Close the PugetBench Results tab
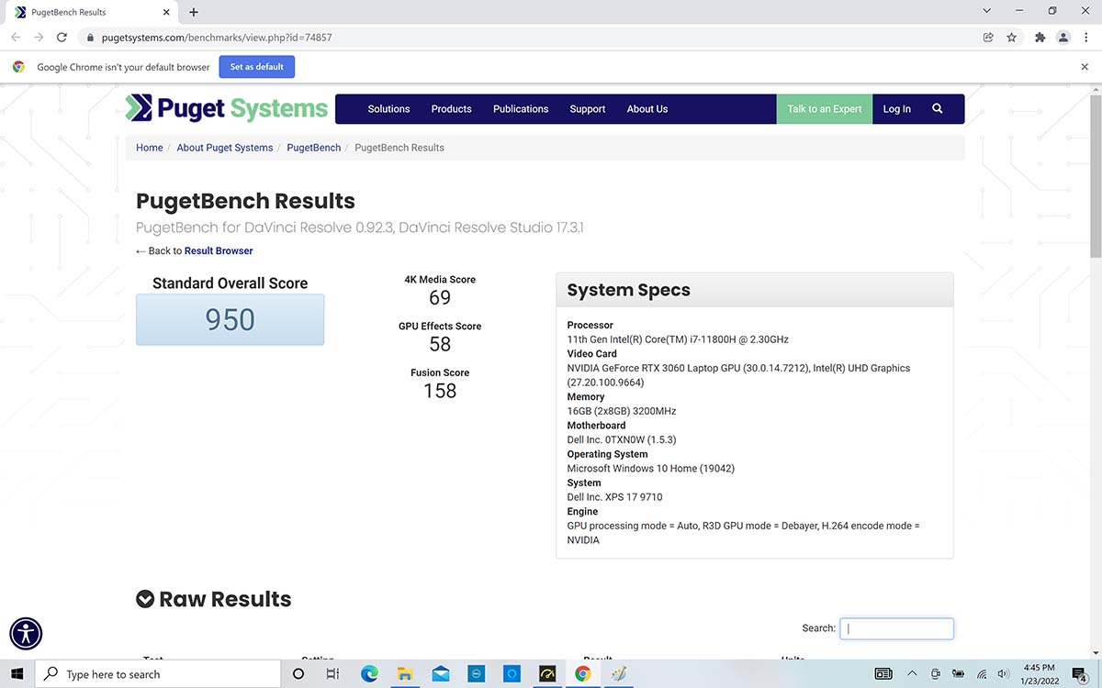This screenshot has width=1102, height=688. pyautogui.click(x=168, y=13)
